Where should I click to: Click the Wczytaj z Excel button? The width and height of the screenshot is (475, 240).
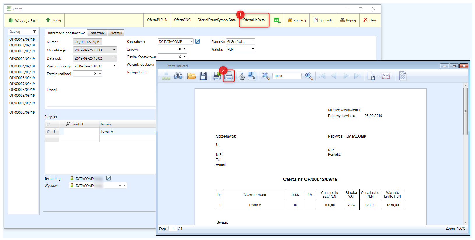click(24, 20)
